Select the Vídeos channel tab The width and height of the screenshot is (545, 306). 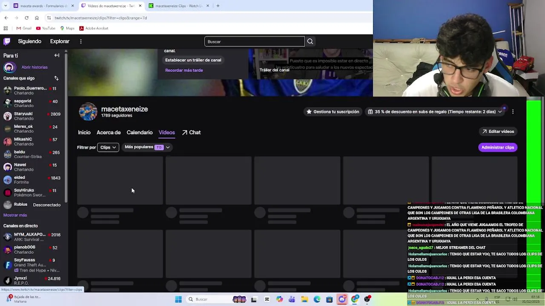tap(166, 133)
